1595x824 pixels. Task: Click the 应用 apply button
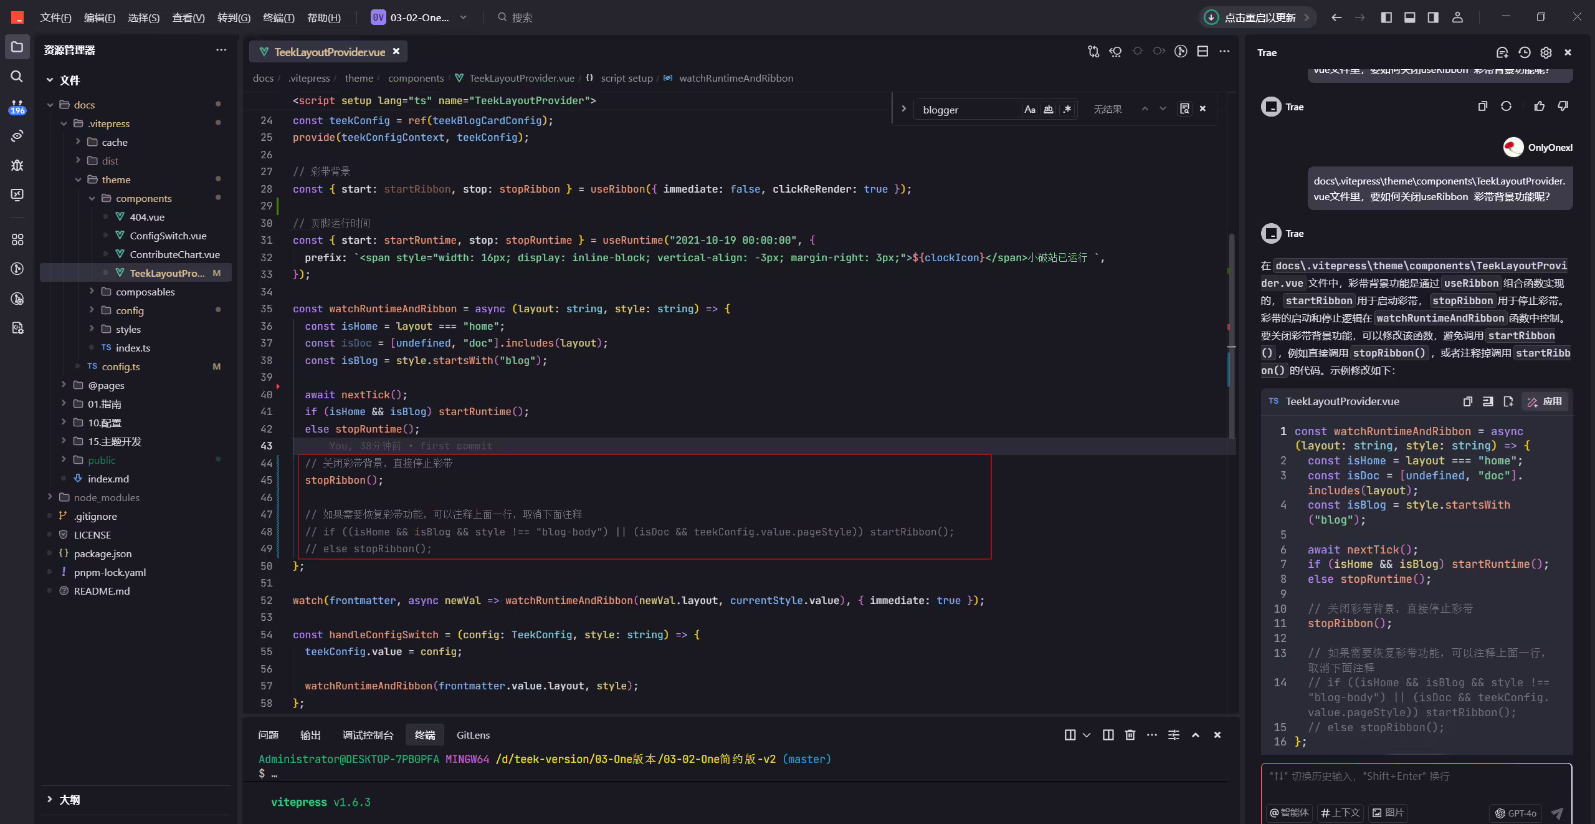[1544, 401]
